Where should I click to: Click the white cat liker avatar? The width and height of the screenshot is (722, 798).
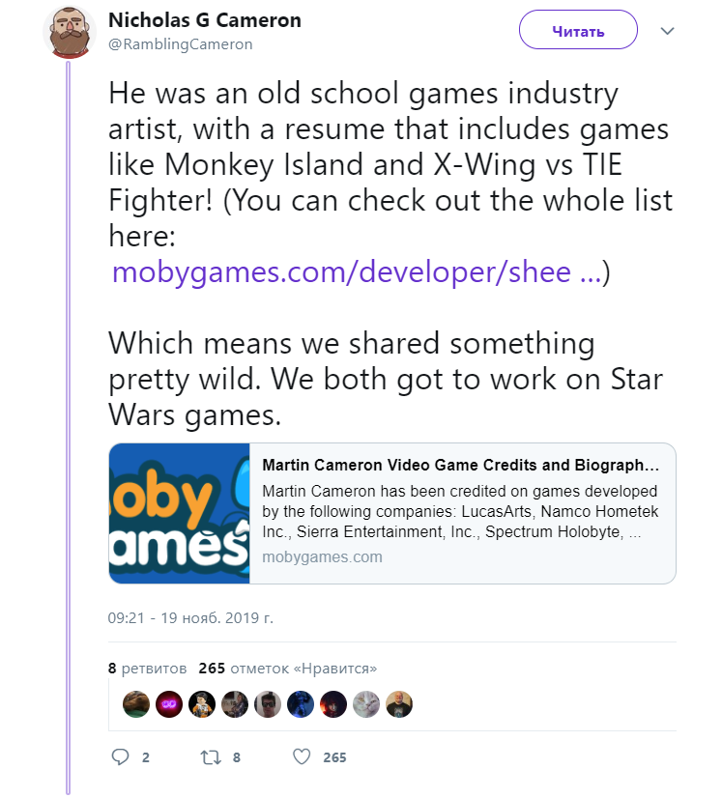(365, 705)
